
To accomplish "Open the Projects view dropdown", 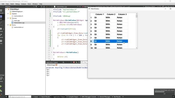I will pyautogui.click(x=34, y=7).
